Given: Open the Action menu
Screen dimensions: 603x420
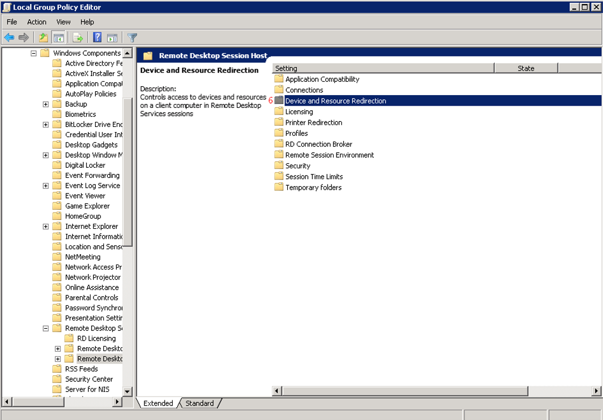Looking at the screenshot, I should tap(37, 22).
